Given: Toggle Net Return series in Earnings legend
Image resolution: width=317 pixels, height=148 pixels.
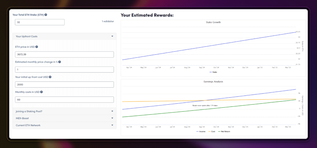Looking at the screenshot, I should [224, 131].
